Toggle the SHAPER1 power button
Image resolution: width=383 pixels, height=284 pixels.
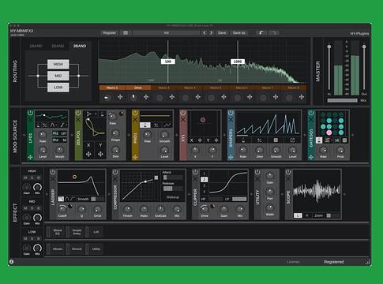(231, 113)
